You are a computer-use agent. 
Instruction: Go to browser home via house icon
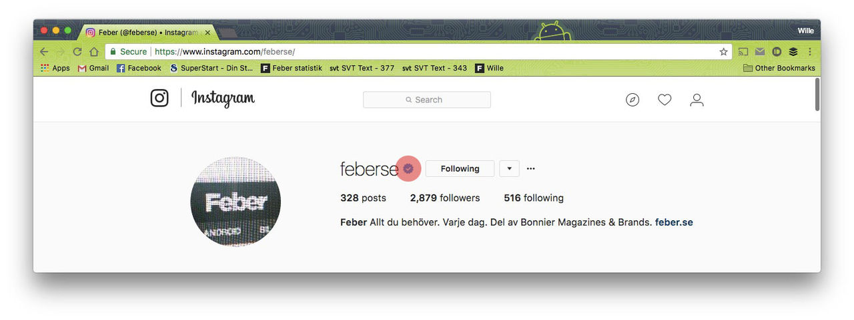tap(94, 51)
